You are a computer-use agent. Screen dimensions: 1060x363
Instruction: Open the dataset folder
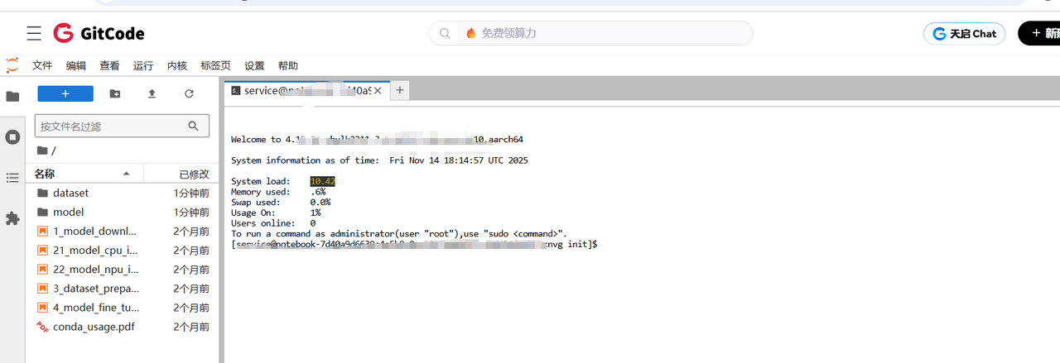70,193
